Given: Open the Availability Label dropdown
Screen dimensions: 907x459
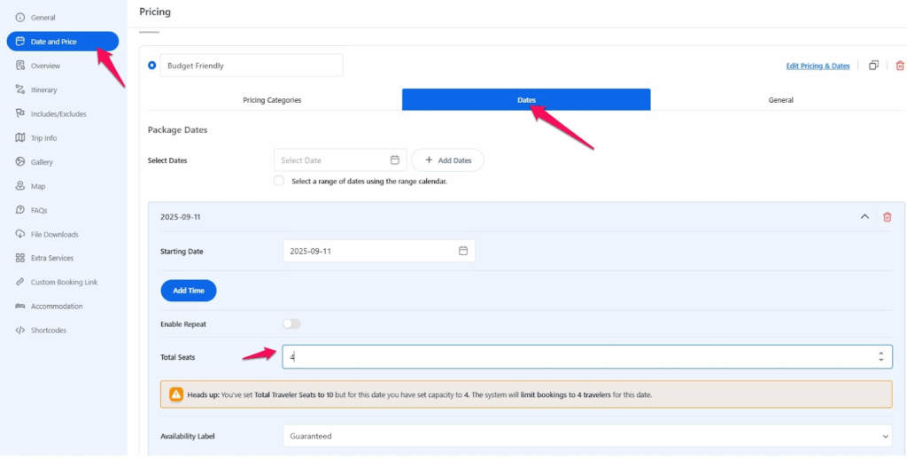Looking at the screenshot, I should (x=587, y=436).
